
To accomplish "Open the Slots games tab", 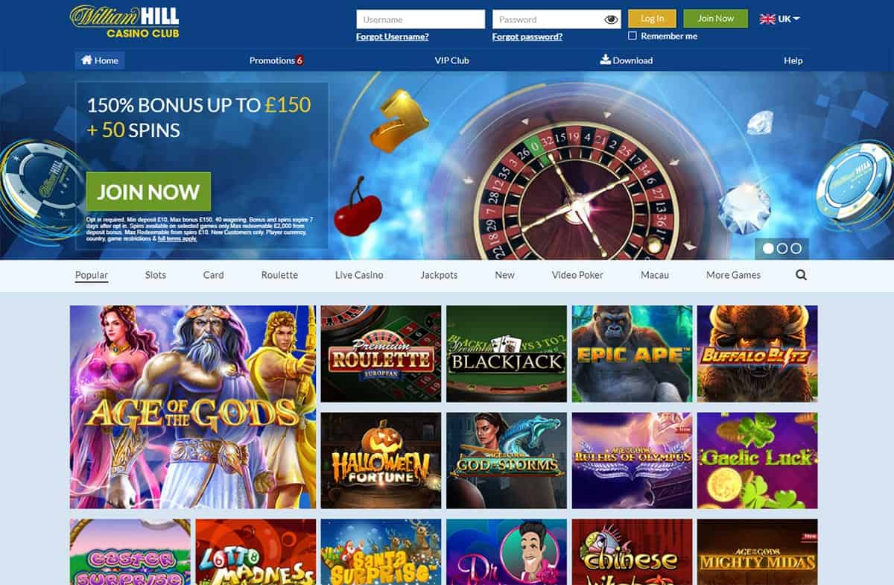I will tap(156, 275).
